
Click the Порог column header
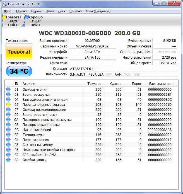click(x=133, y=84)
